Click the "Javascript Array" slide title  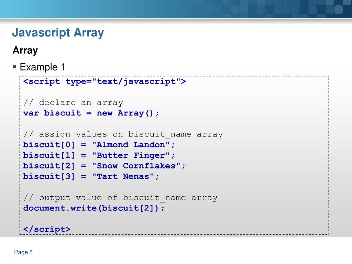tap(58, 33)
